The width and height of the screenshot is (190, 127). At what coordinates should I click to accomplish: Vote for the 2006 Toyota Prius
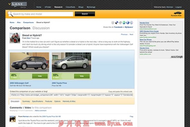click(x=82, y=76)
